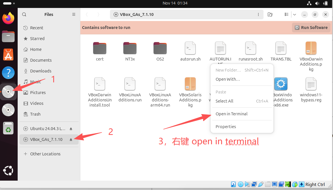333x190 pixels.
Task: Eject the Ubuntu 24.04.3 disc
Action: pyautogui.click(x=71, y=129)
